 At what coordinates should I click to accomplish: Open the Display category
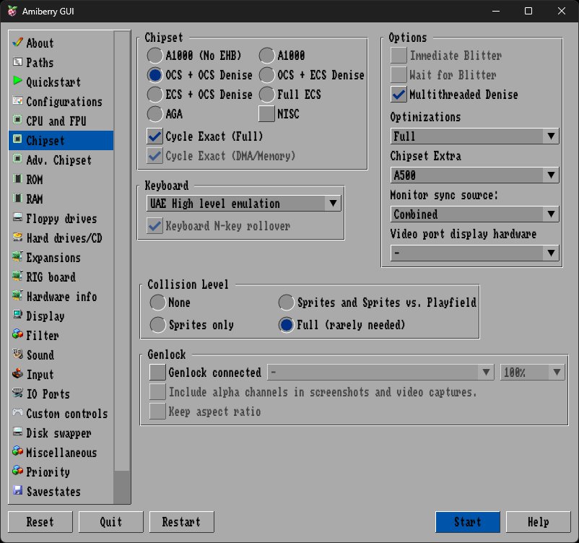point(61,316)
